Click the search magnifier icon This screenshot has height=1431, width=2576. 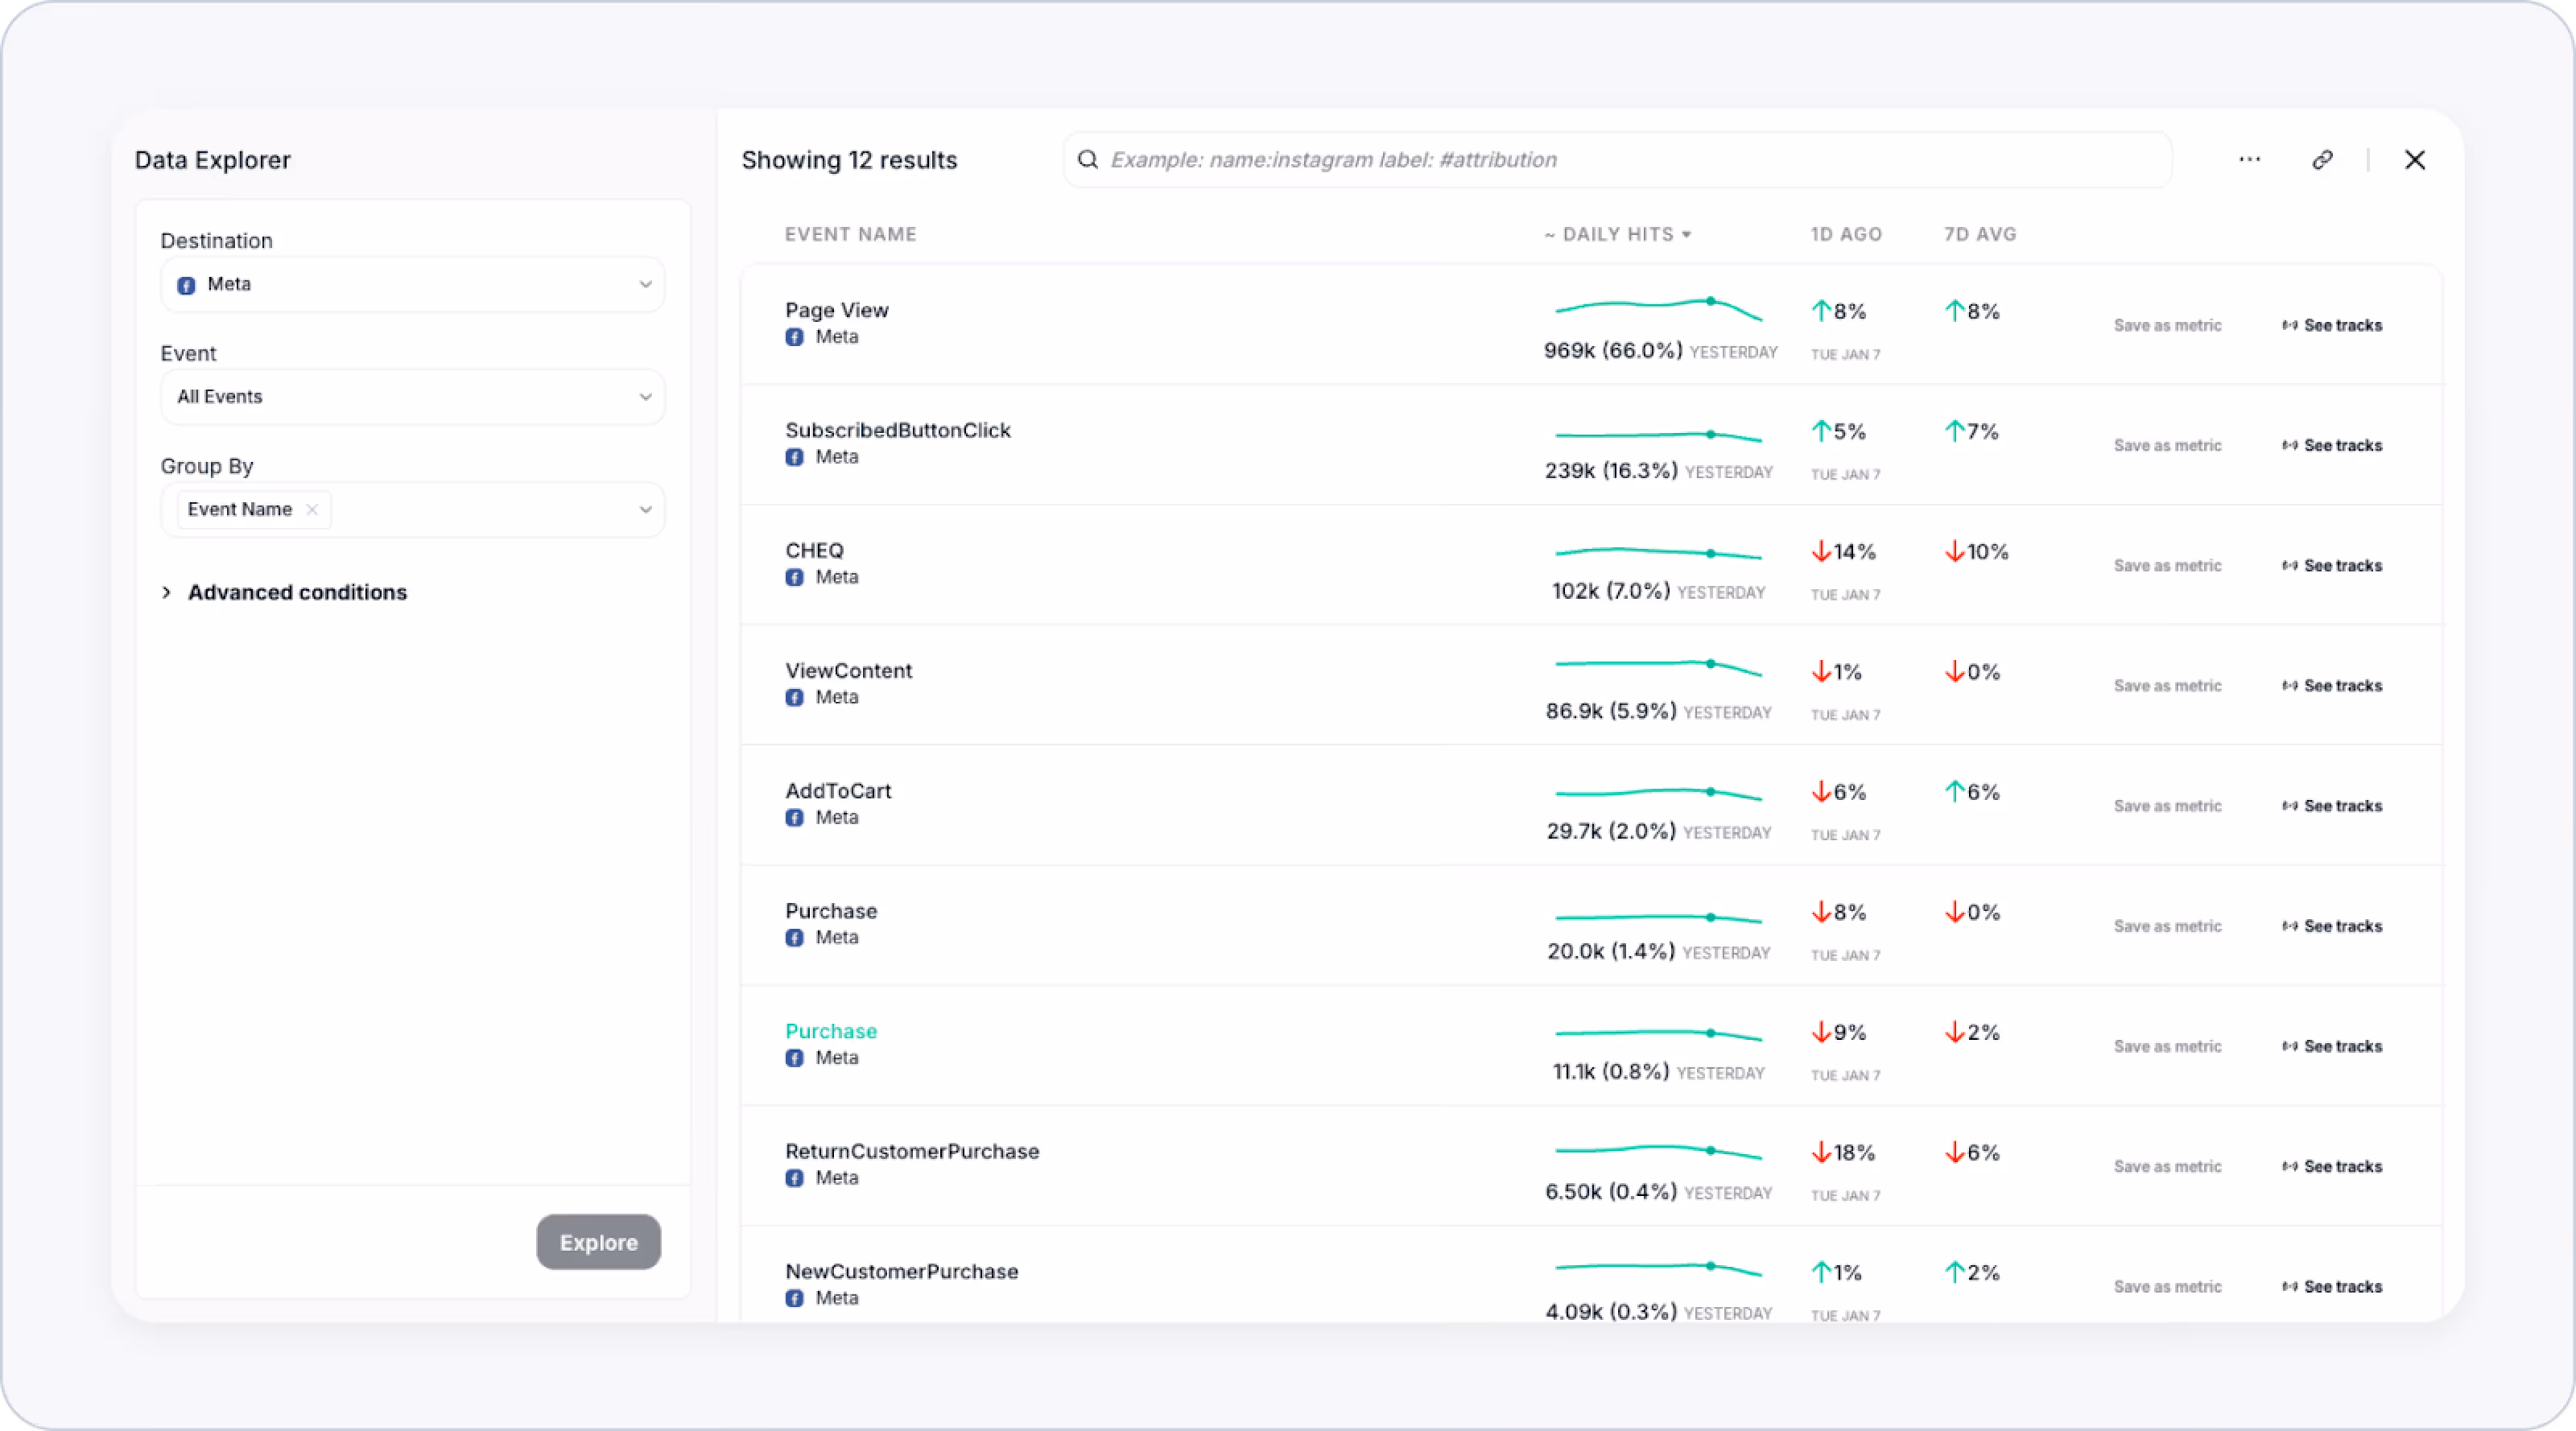[x=1089, y=159]
